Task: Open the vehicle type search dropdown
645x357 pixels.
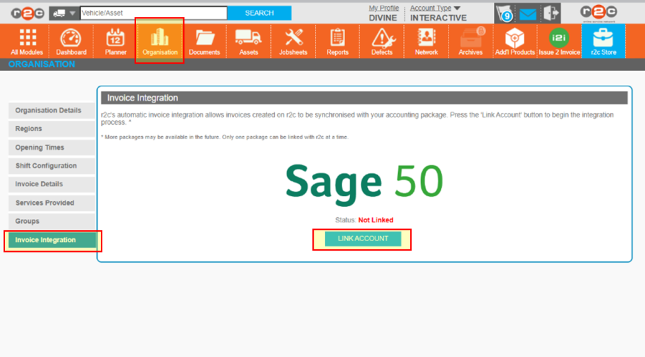Action: pos(64,13)
